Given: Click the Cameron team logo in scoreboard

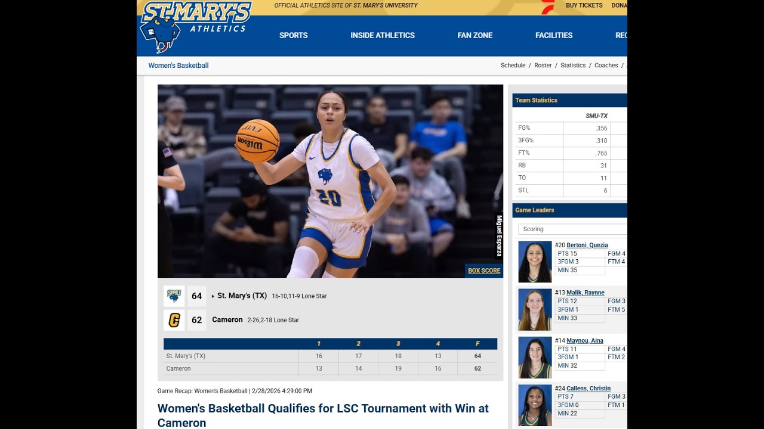Looking at the screenshot, I should click(x=174, y=320).
